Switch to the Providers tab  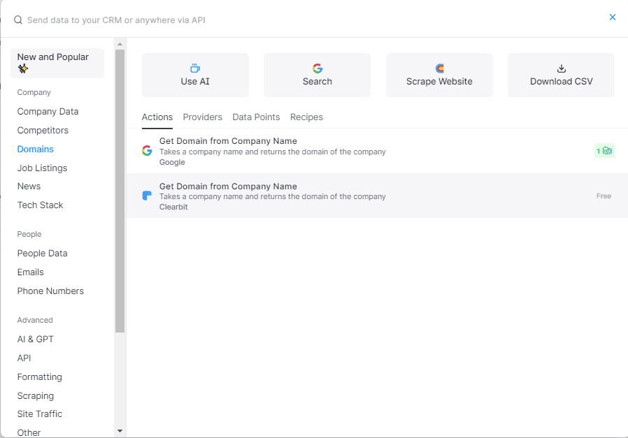pos(202,117)
